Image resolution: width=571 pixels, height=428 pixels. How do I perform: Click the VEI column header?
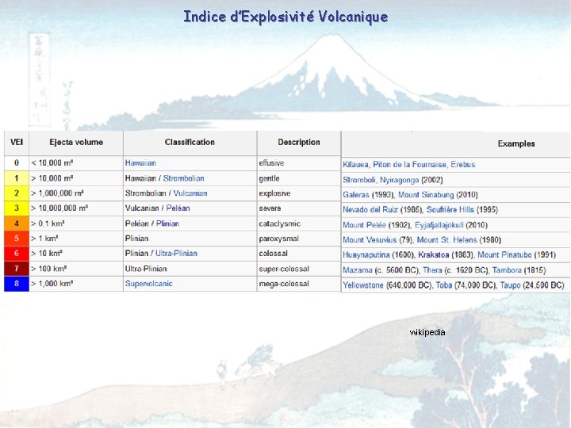pyautogui.click(x=17, y=143)
